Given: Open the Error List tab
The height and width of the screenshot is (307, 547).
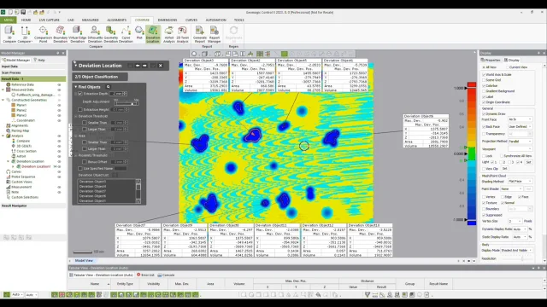Looking at the screenshot, I should [x=145, y=275].
